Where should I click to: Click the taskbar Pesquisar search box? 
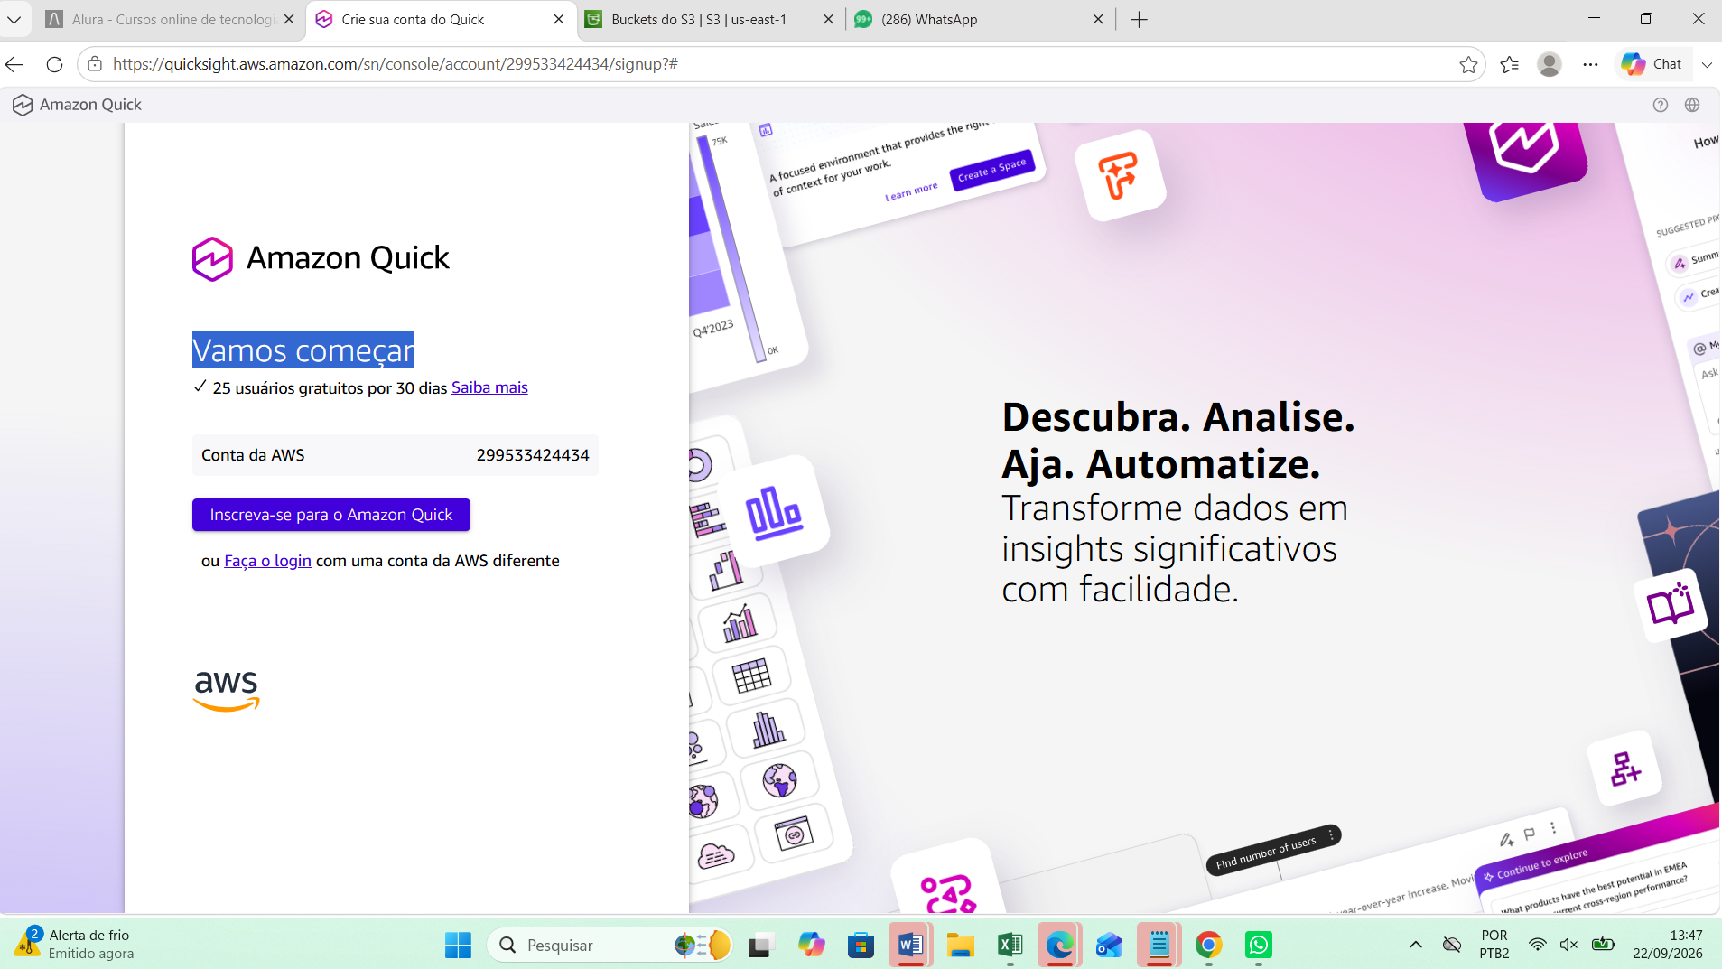tap(610, 946)
